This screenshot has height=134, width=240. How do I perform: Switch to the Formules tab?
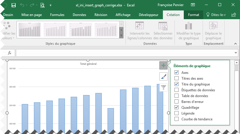point(57,15)
